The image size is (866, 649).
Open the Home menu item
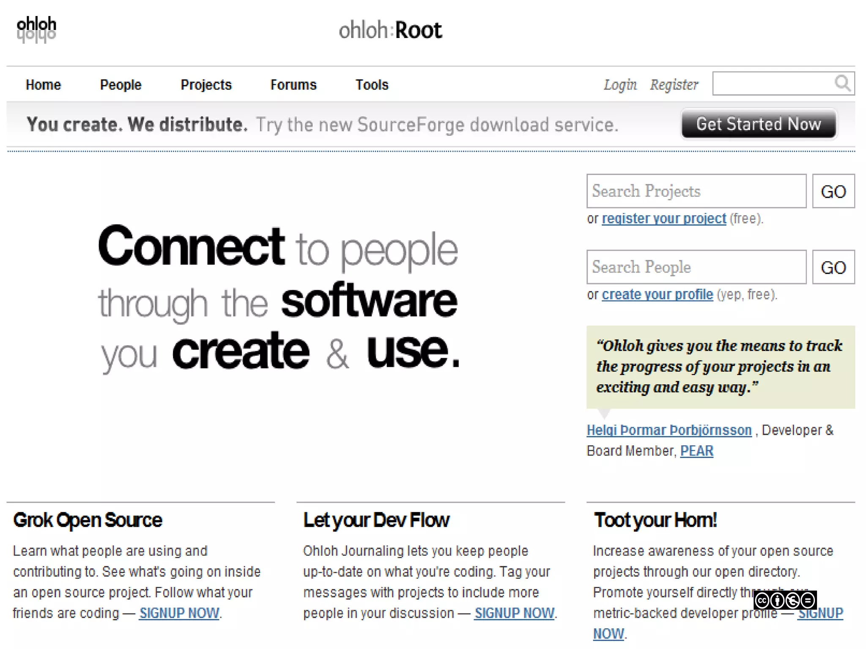[44, 85]
